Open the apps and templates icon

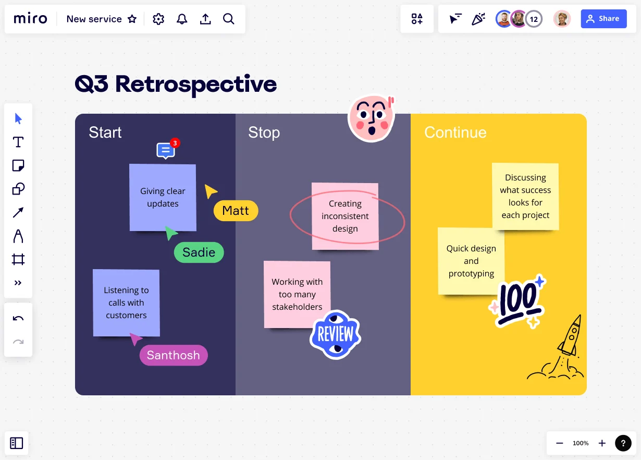pyautogui.click(x=417, y=19)
